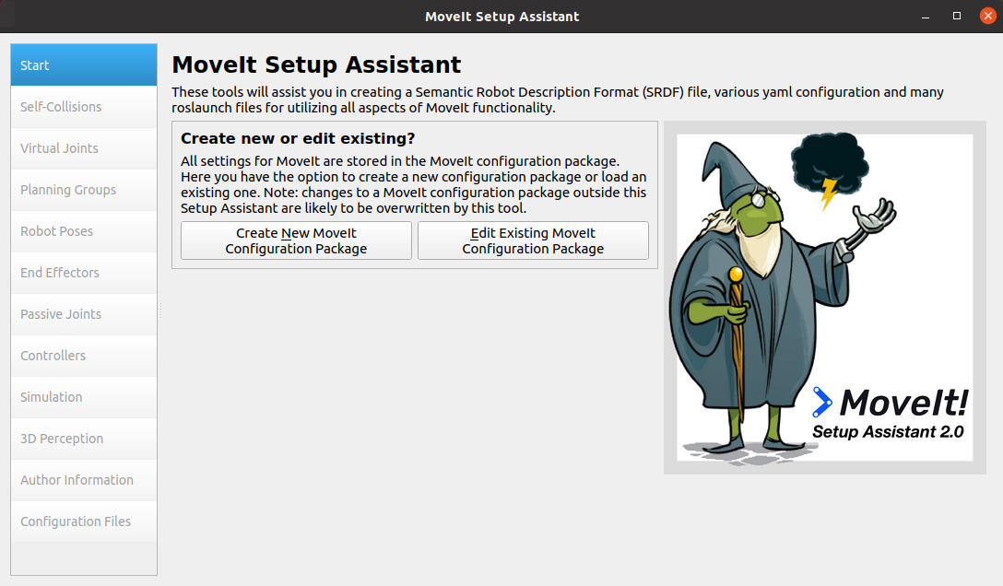1003x586 pixels.
Task: Click the MoveIt wizard logo image
Action: [x=824, y=298]
